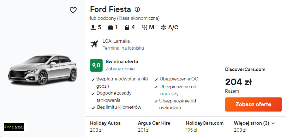Click the Ford Fiesta car title

click(110, 9)
